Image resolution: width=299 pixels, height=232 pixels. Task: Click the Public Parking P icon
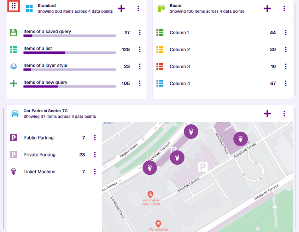(x=13, y=138)
